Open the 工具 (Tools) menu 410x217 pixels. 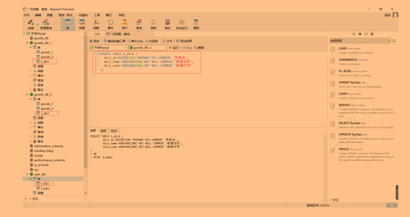[x=97, y=15]
